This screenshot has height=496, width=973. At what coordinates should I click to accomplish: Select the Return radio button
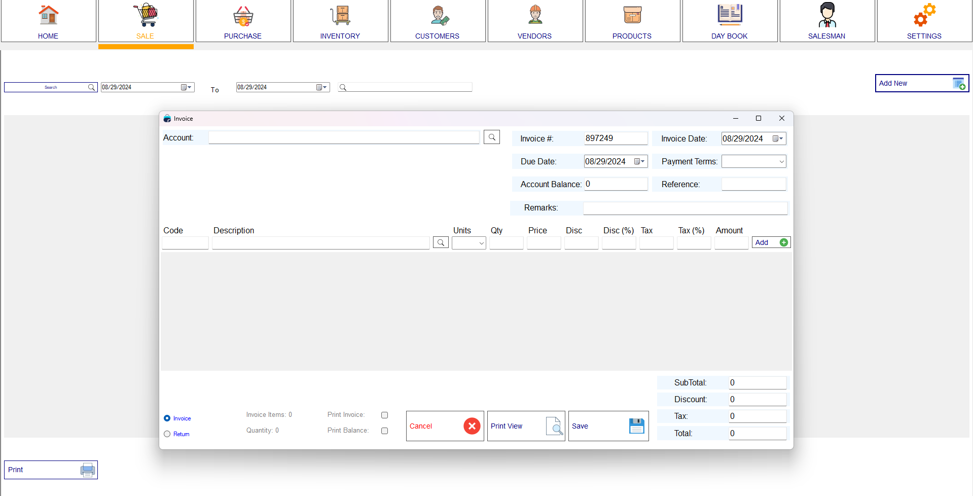click(166, 434)
